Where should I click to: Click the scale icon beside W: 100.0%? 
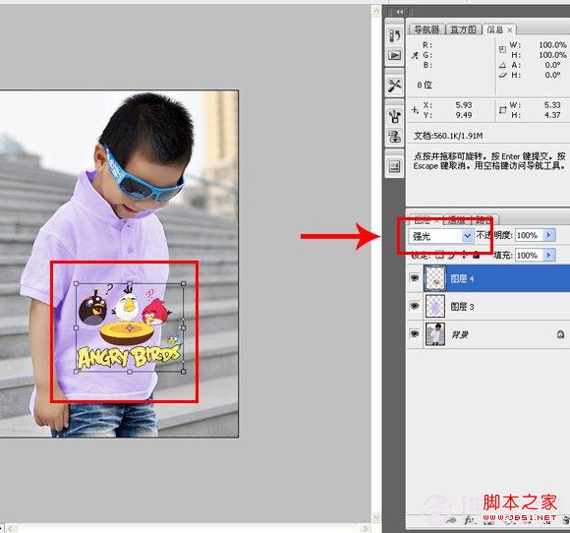click(502, 49)
